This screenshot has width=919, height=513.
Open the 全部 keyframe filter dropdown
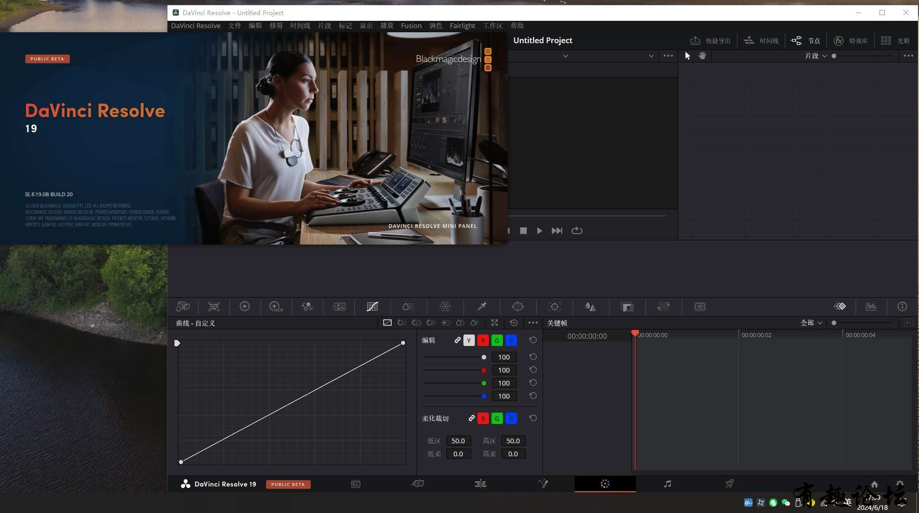click(x=811, y=323)
